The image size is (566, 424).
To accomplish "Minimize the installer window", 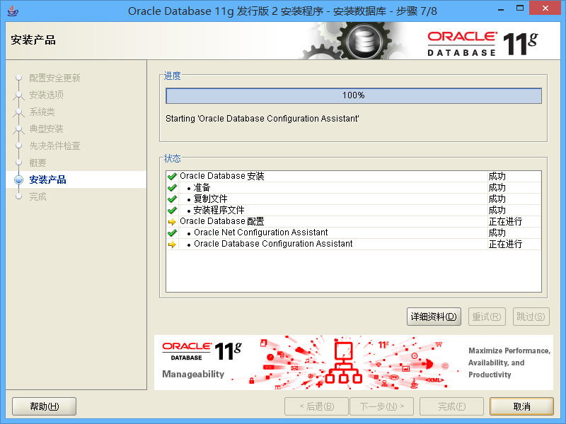I will coord(501,8).
